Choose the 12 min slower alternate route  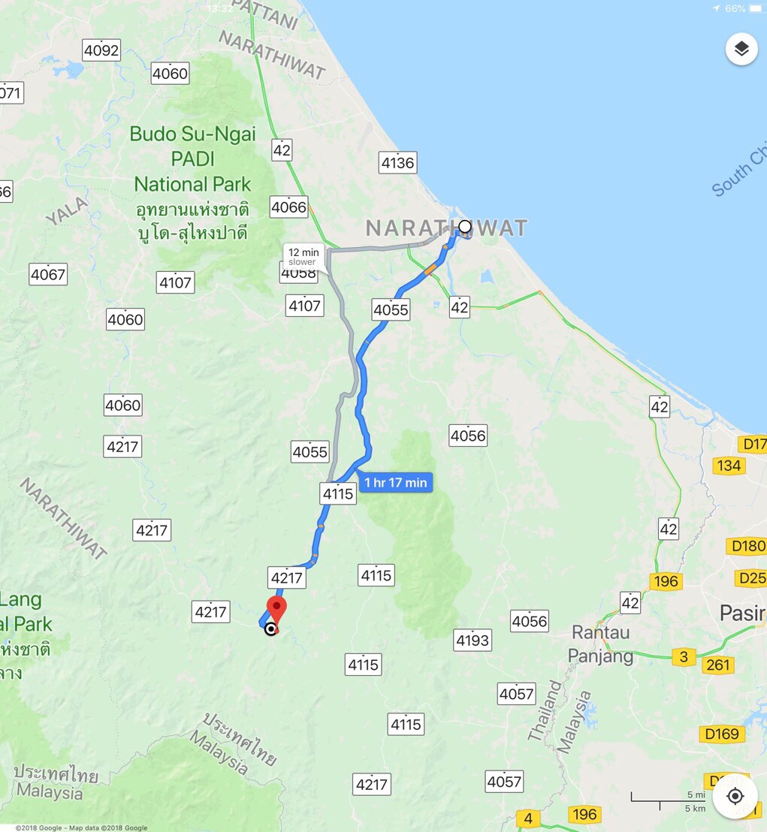(x=303, y=257)
